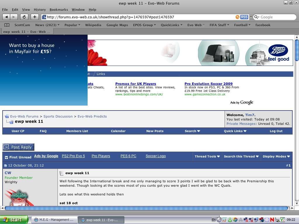Expand the Football bookmarks folder
Image resolution: width=299 pixels, height=224 pixels.
click(242, 25)
